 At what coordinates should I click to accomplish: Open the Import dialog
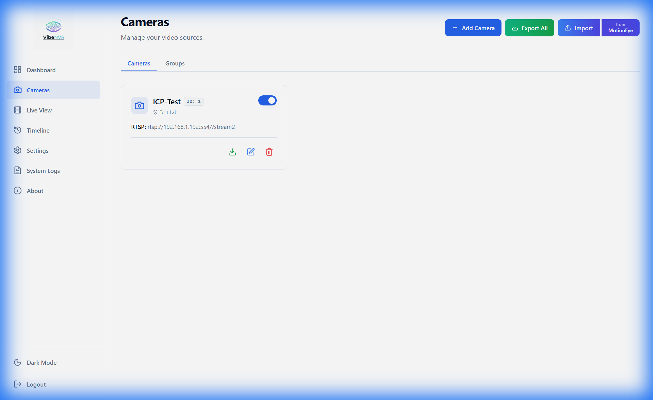(578, 28)
